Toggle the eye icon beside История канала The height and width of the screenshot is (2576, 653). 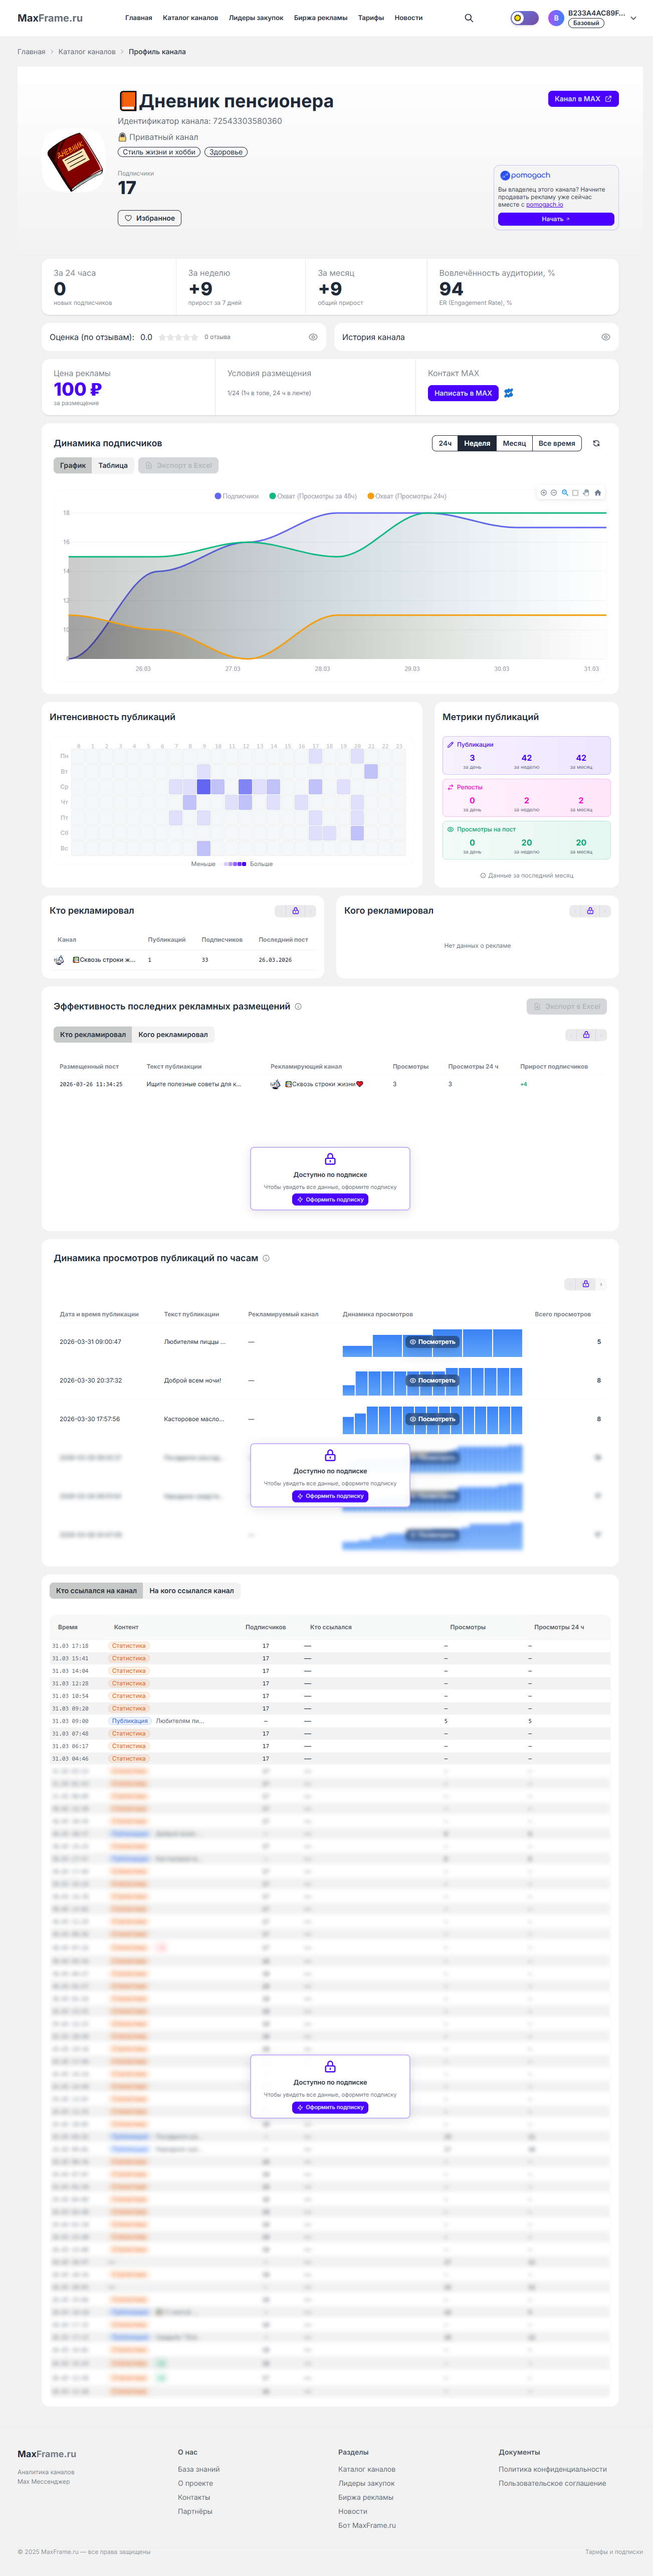click(x=606, y=337)
